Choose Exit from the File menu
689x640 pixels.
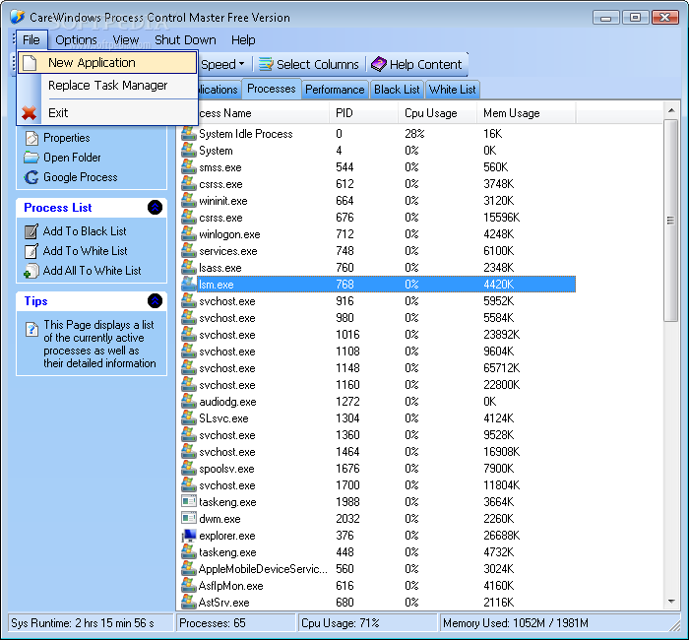click(107, 113)
